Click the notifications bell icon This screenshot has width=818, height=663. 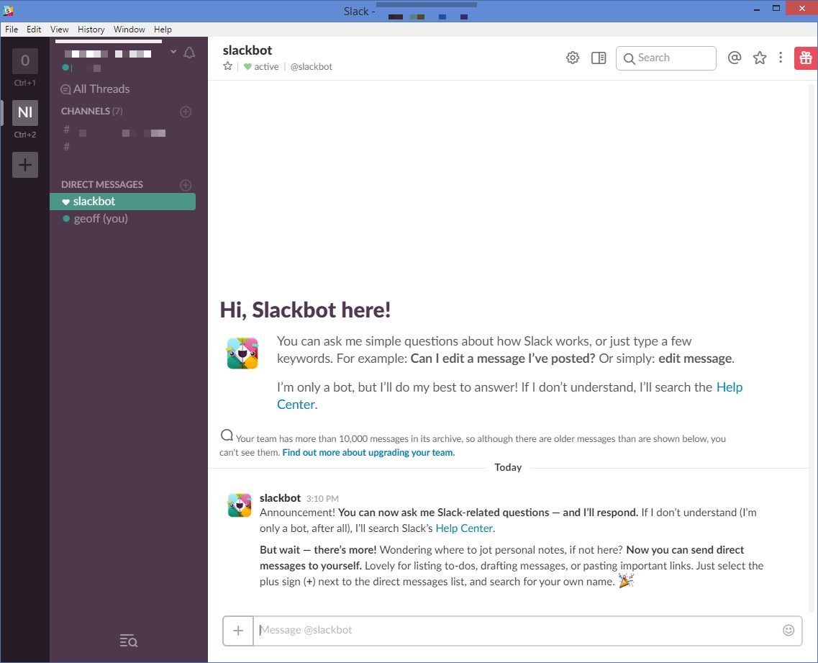[189, 53]
